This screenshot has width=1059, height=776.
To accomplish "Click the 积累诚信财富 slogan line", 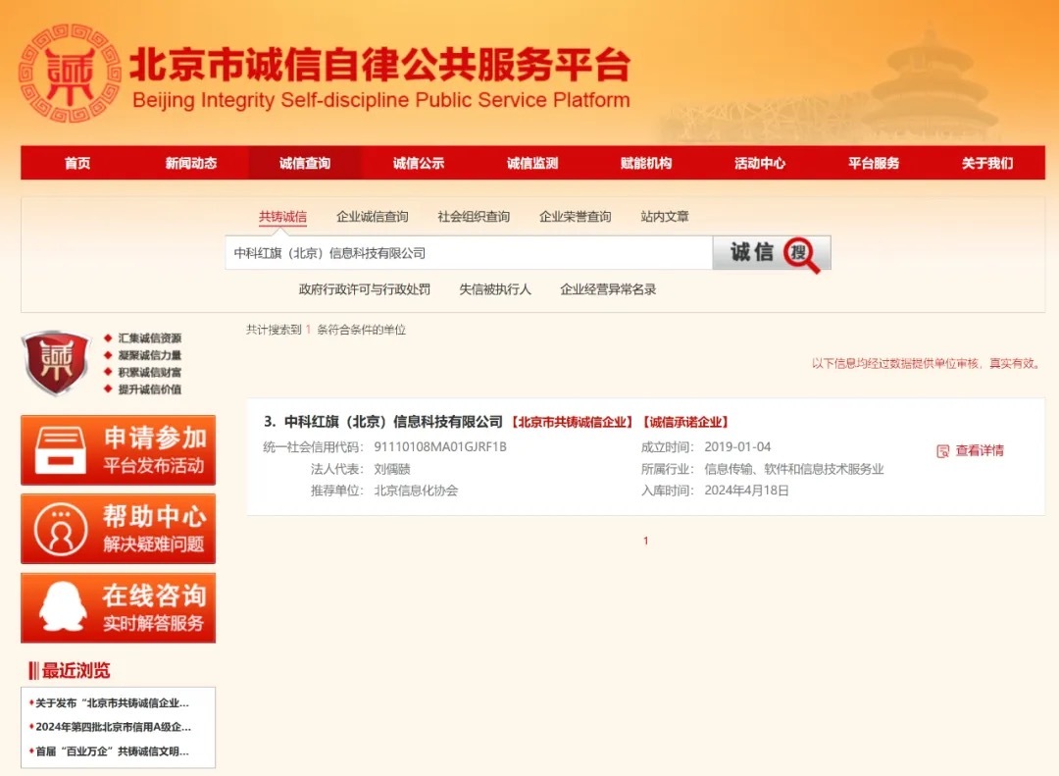I will tap(150, 372).
